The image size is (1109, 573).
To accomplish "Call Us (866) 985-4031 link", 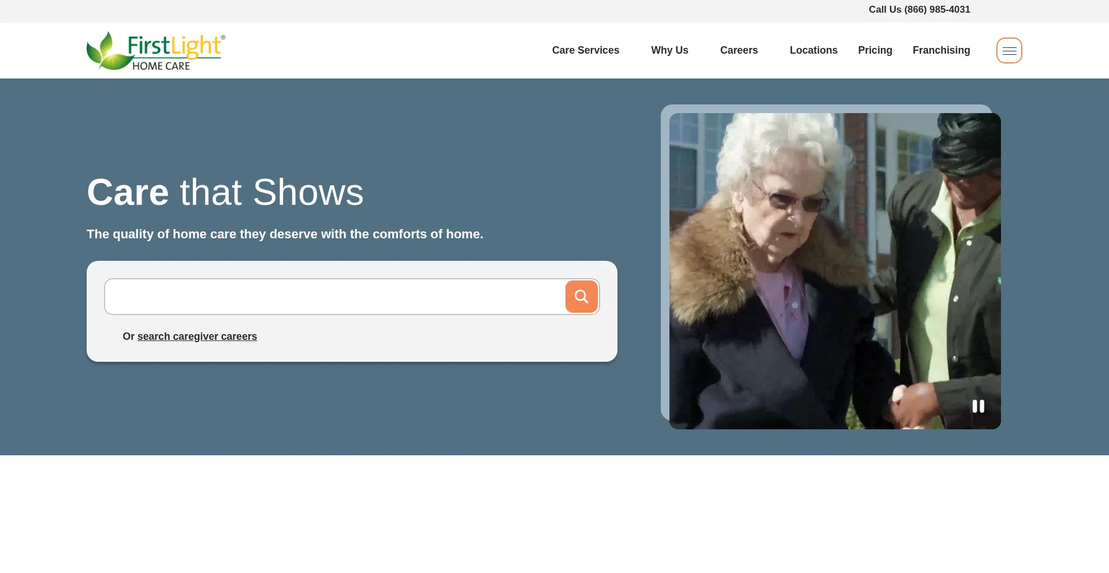I will (920, 9).
